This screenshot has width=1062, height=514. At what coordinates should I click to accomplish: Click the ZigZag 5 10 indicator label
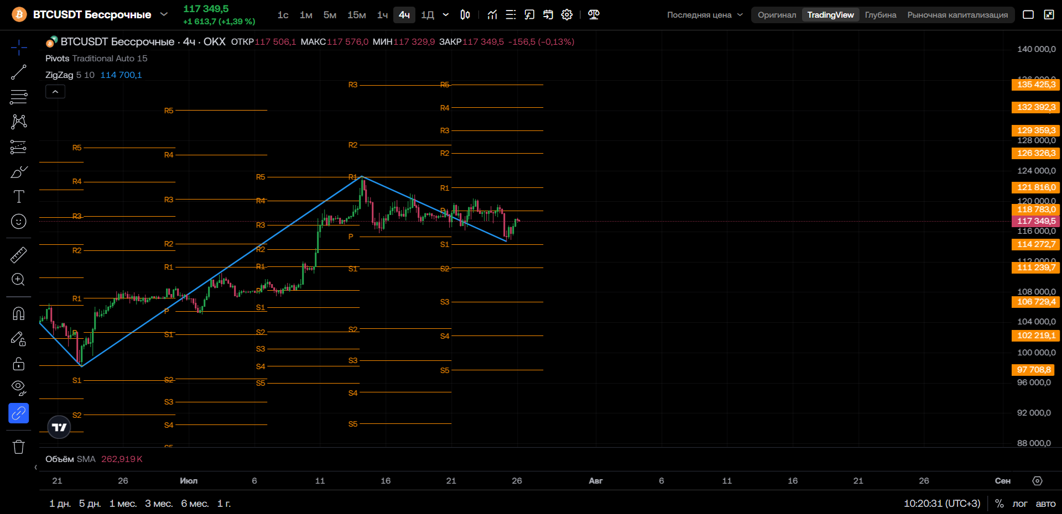(x=70, y=75)
